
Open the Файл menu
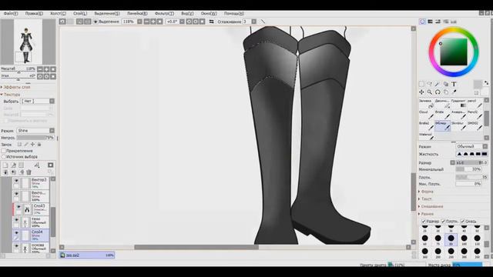coord(10,14)
